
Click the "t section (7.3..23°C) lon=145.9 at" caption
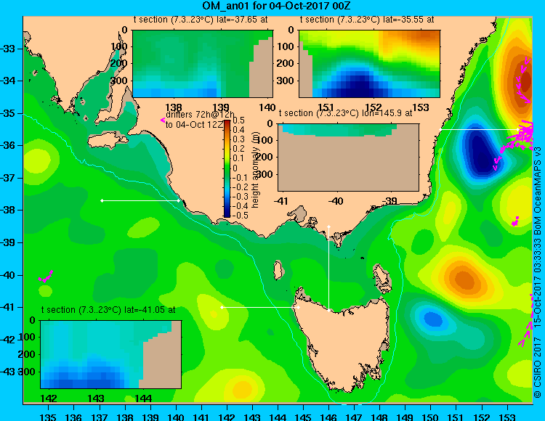[x=345, y=113]
